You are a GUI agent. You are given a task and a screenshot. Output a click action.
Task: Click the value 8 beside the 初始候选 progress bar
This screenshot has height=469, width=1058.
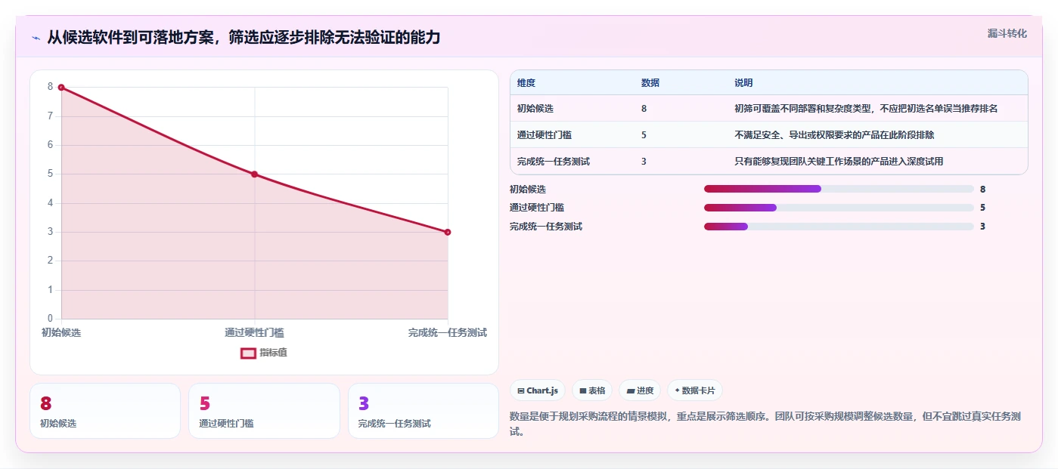point(982,190)
